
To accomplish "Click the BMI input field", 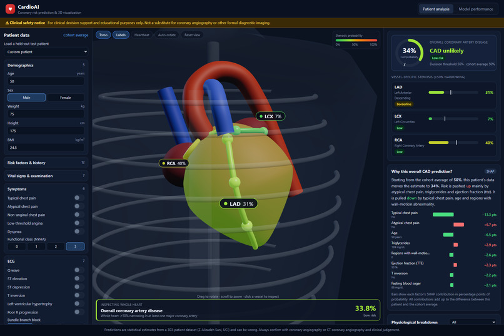I will (46, 148).
